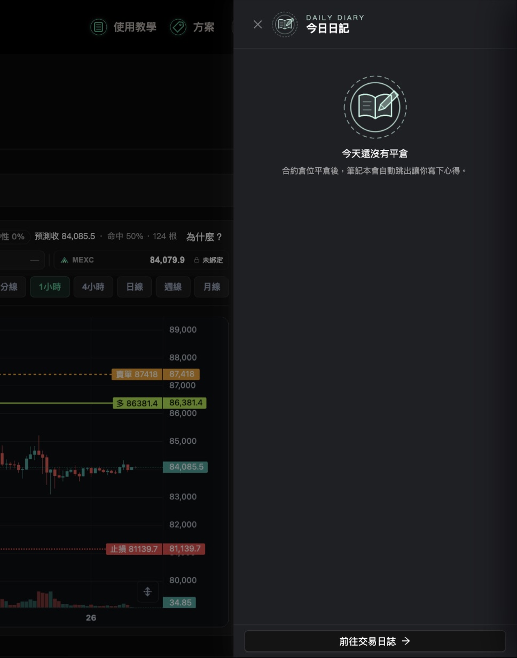Click the 89,000 price axis label
Screen dimensions: 517x658
[183, 330]
